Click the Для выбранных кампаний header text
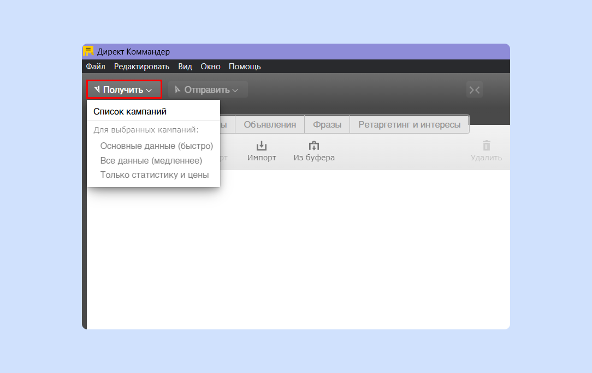Viewport: 592px width, 373px height. (146, 130)
